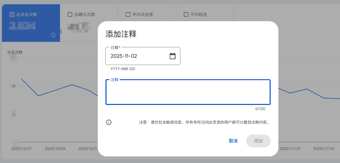The image size is (340, 163).
Task: Click the 2025/11/14 axis date label
Action: [x=323, y=149]
